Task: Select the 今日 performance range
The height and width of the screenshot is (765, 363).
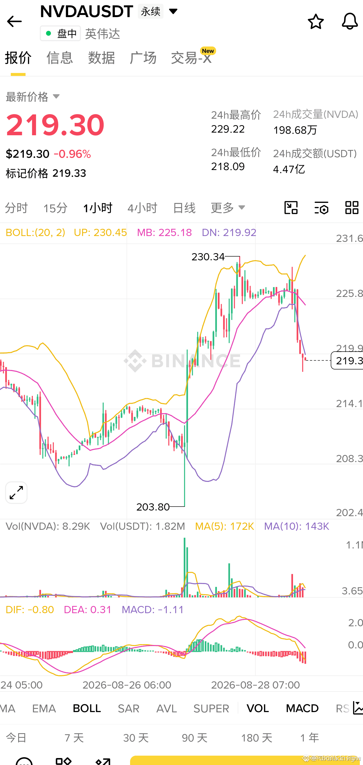Action: pos(16,738)
